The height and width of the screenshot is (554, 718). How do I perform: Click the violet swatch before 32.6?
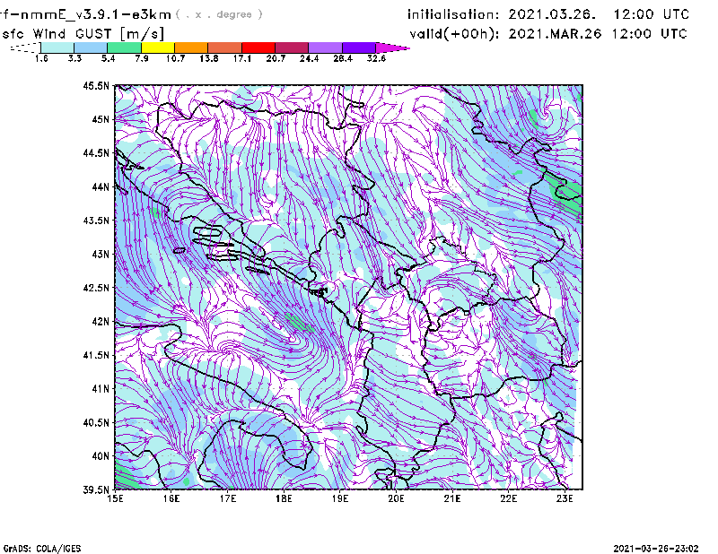point(359,47)
